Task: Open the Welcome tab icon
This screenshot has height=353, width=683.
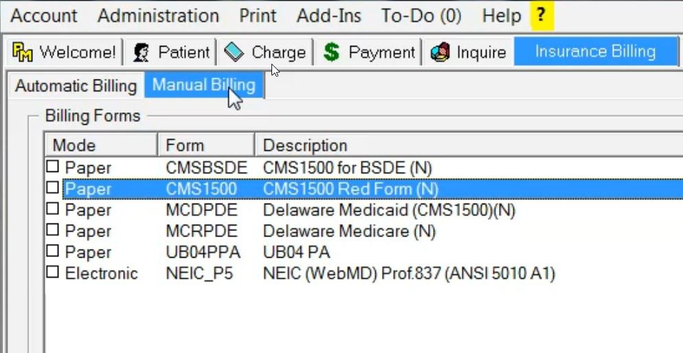Action: pos(23,52)
